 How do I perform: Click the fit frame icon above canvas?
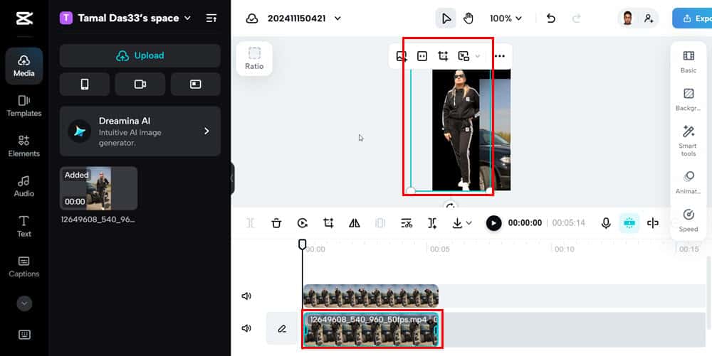click(x=422, y=56)
